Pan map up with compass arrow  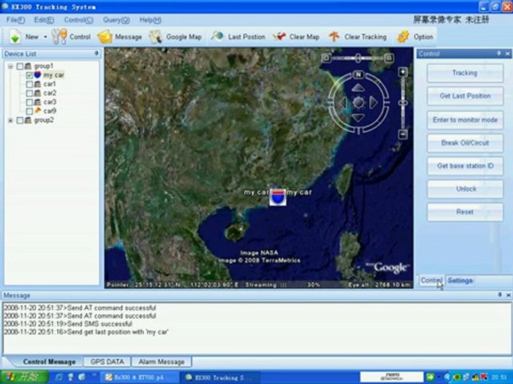[358, 88]
